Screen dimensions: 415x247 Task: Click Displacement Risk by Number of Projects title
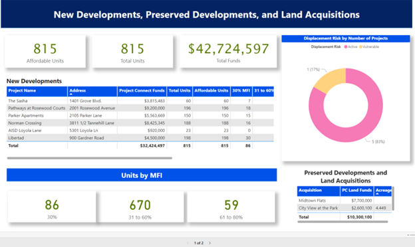point(346,39)
